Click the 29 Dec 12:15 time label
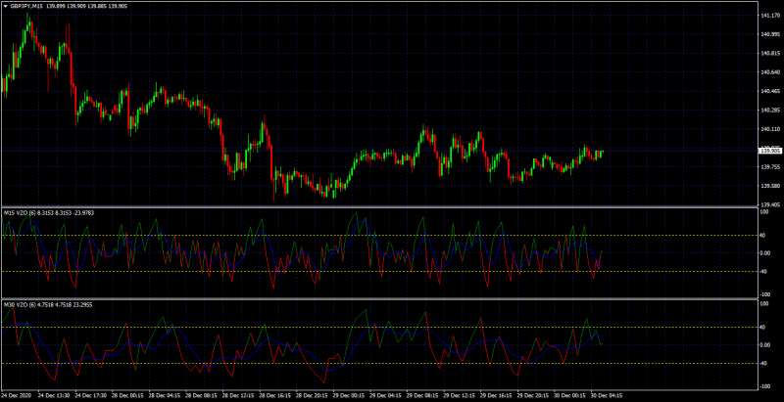The height and width of the screenshot is (402, 784). pyautogui.click(x=461, y=395)
